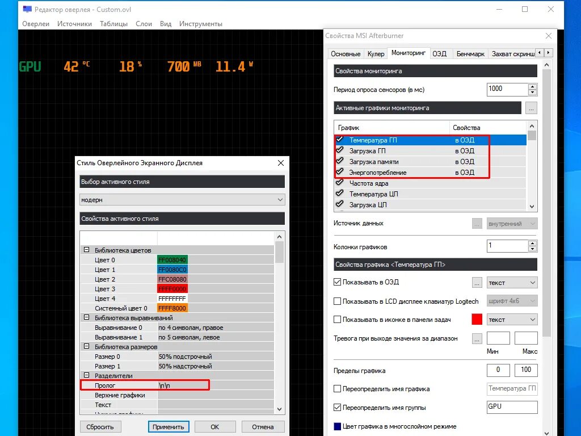
Task: Enable Показывать в LCD дисплее клавиатур Logitech
Action: click(337, 301)
